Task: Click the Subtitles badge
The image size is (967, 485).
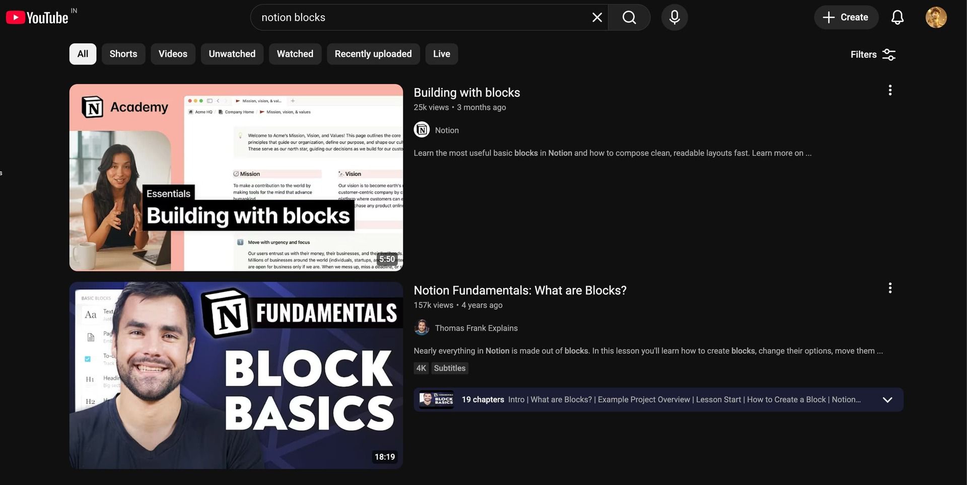Action: pos(450,368)
